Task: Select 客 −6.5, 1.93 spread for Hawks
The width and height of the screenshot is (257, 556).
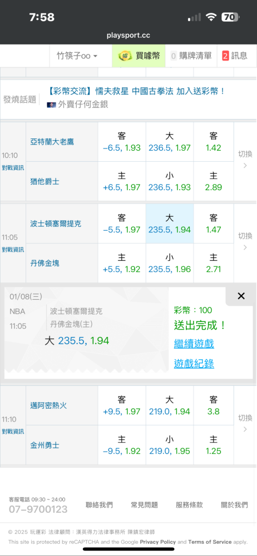Action: [122, 142]
